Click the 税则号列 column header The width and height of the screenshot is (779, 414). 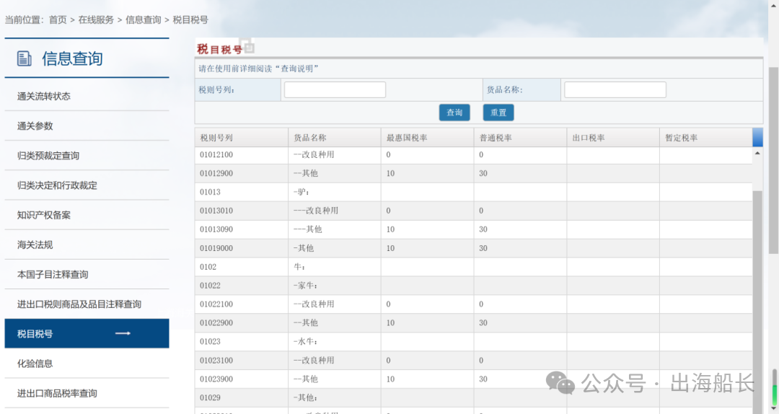242,138
